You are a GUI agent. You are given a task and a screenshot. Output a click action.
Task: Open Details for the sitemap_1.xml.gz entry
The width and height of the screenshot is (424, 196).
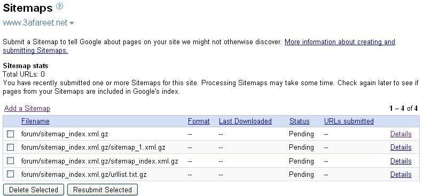(401, 147)
